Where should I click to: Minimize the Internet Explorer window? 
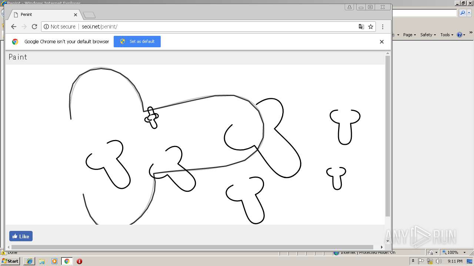point(457,3)
